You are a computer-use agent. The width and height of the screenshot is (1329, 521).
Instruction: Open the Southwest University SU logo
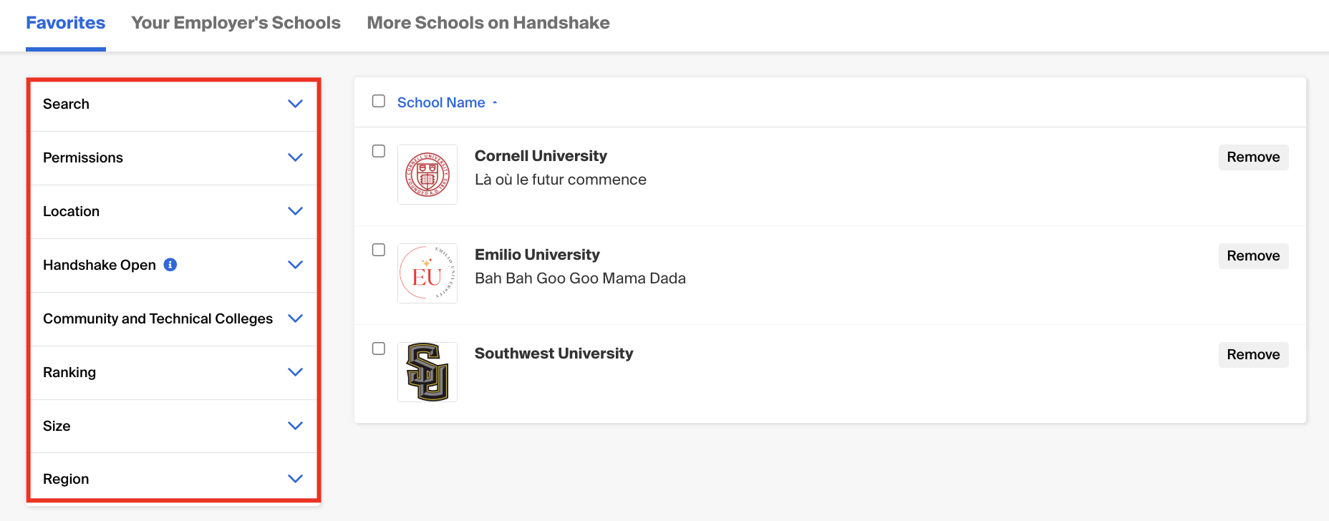[427, 372]
